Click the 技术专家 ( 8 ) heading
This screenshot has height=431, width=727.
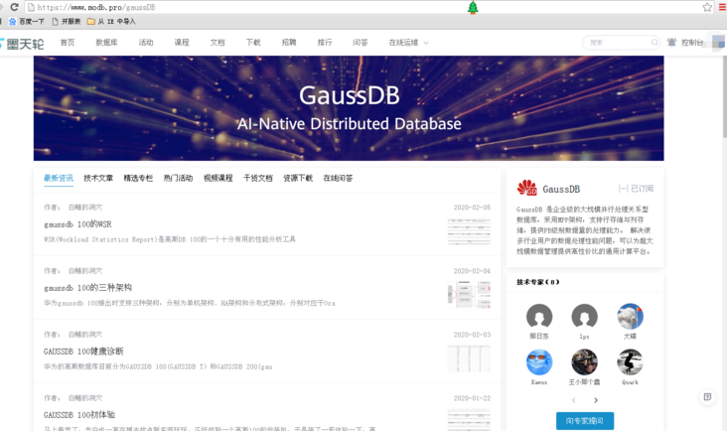pyautogui.click(x=538, y=282)
